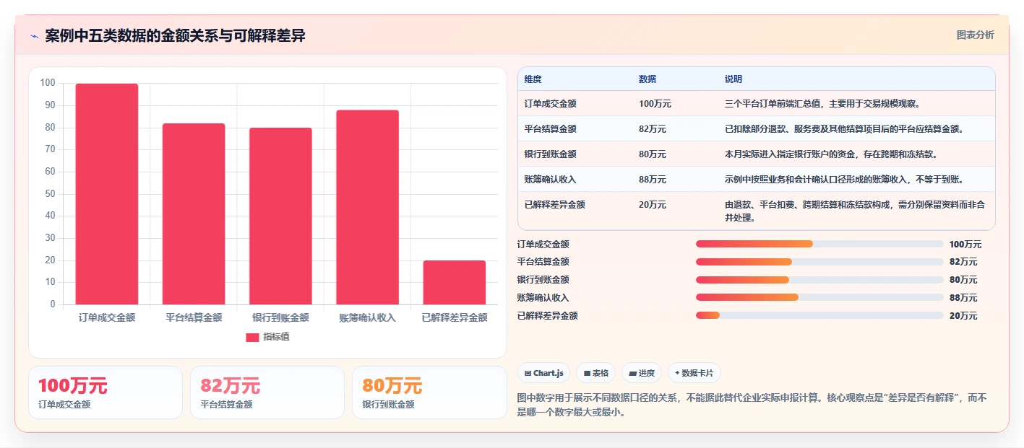Viewport: 1024px width, 448px height.
Task: Click table cell 100万元
Action: coord(655,103)
